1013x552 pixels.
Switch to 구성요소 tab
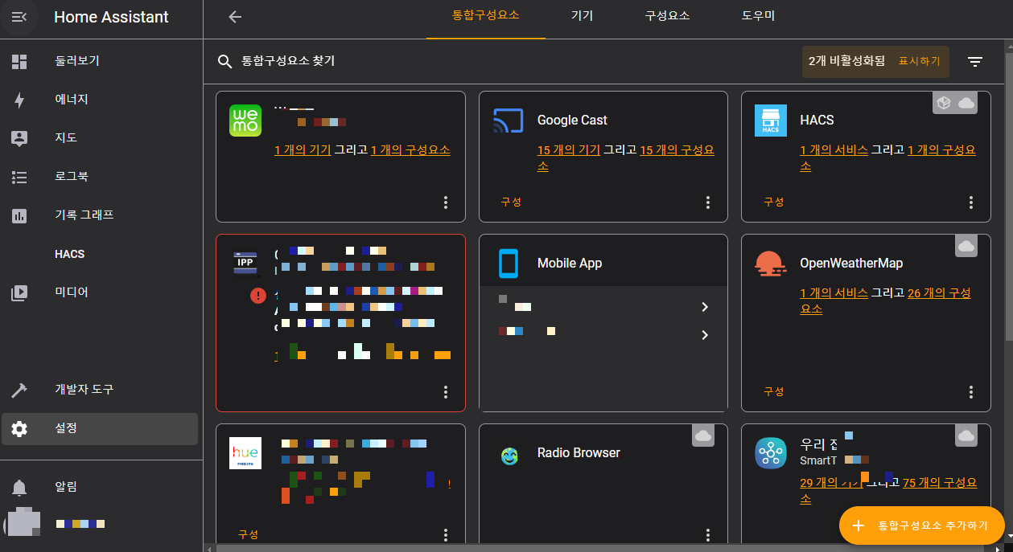tap(667, 16)
